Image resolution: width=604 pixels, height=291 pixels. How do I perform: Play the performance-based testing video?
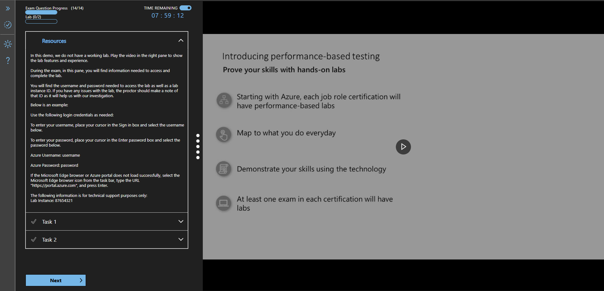click(x=403, y=147)
